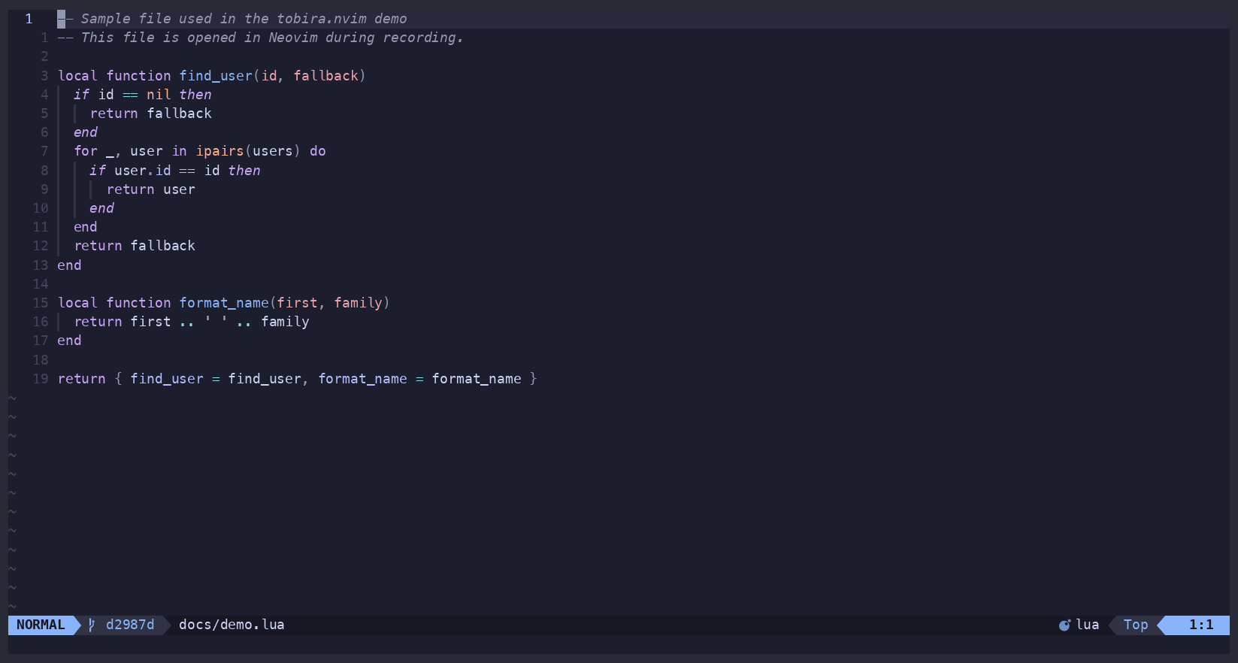Click line number 14 in the gutter
Screen dimensions: 1238x663
tap(41, 284)
